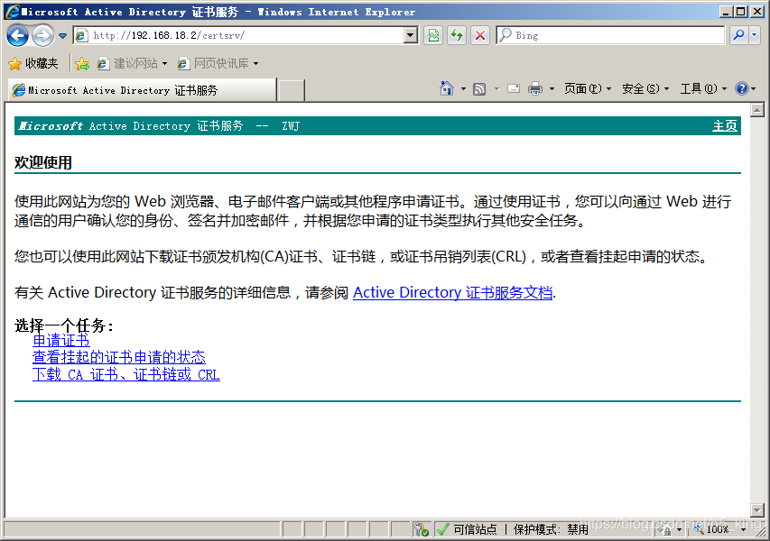Viewport: 770px width, 541px height.
Task: Click the 选择一个任务: label
Action: click(64, 326)
